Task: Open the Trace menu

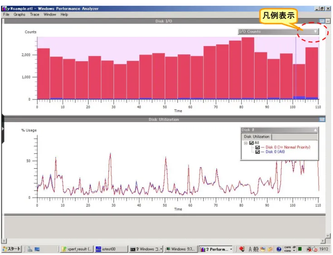Action: point(34,14)
